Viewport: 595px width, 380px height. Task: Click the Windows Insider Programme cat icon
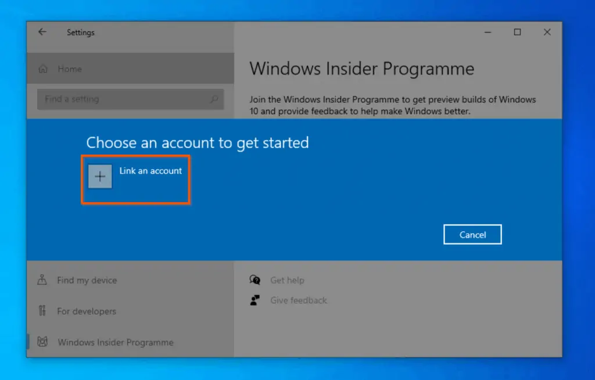coord(42,342)
